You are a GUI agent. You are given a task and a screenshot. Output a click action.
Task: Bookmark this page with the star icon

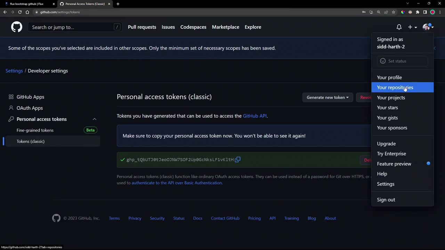394,12
